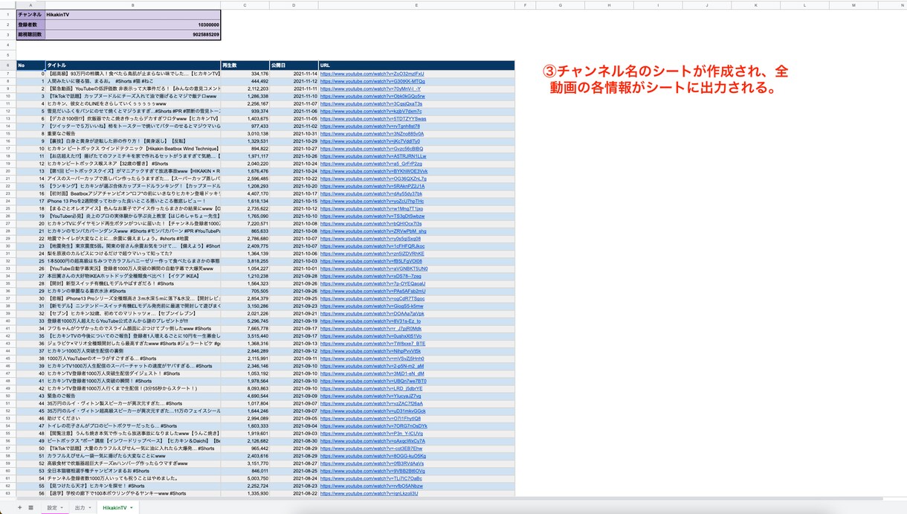The width and height of the screenshot is (907, 514).
Task: Select column B header
Action: [x=132, y=5]
